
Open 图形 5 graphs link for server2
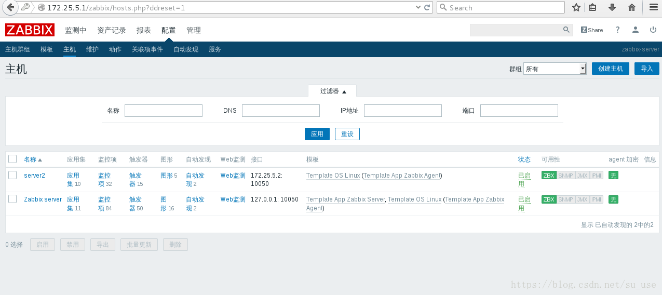point(169,176)
